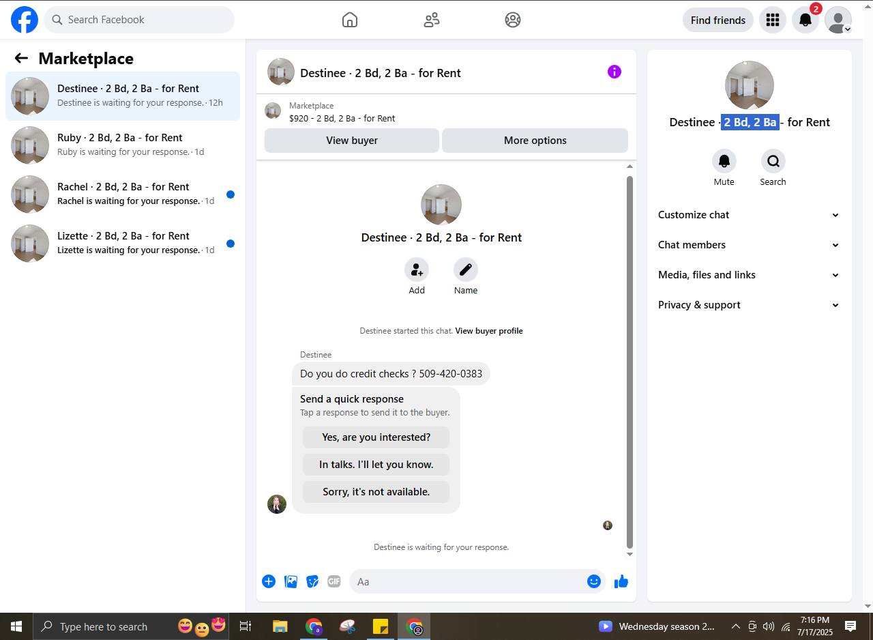Click the Search Facebook field
Image resolution: width=873 pixels, height=640 pixels.
click(x=139, y=20)
